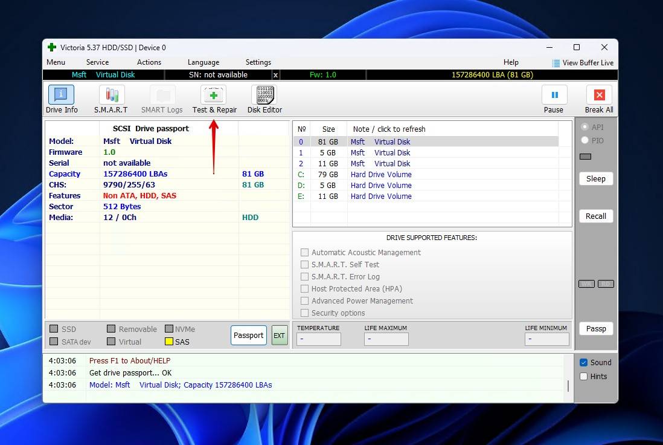Toggle Automatic Acoustic Management checkbox
Viewport: 663px width, 445px height.
(304, 252)
